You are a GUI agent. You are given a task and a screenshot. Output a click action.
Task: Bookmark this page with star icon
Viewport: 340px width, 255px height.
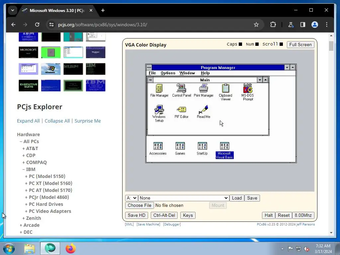(x=256, y=25)
